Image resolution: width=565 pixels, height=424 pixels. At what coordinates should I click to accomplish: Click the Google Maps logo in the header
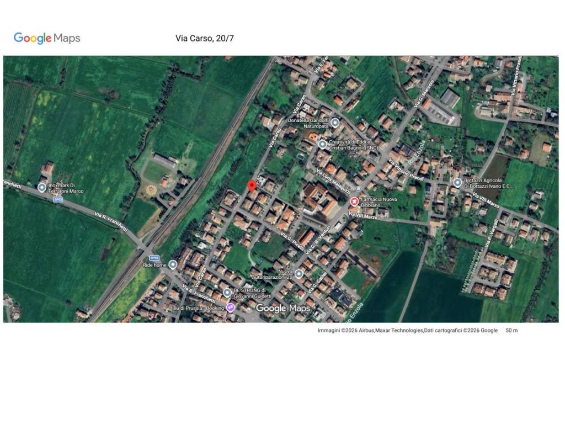coord(47,38)
